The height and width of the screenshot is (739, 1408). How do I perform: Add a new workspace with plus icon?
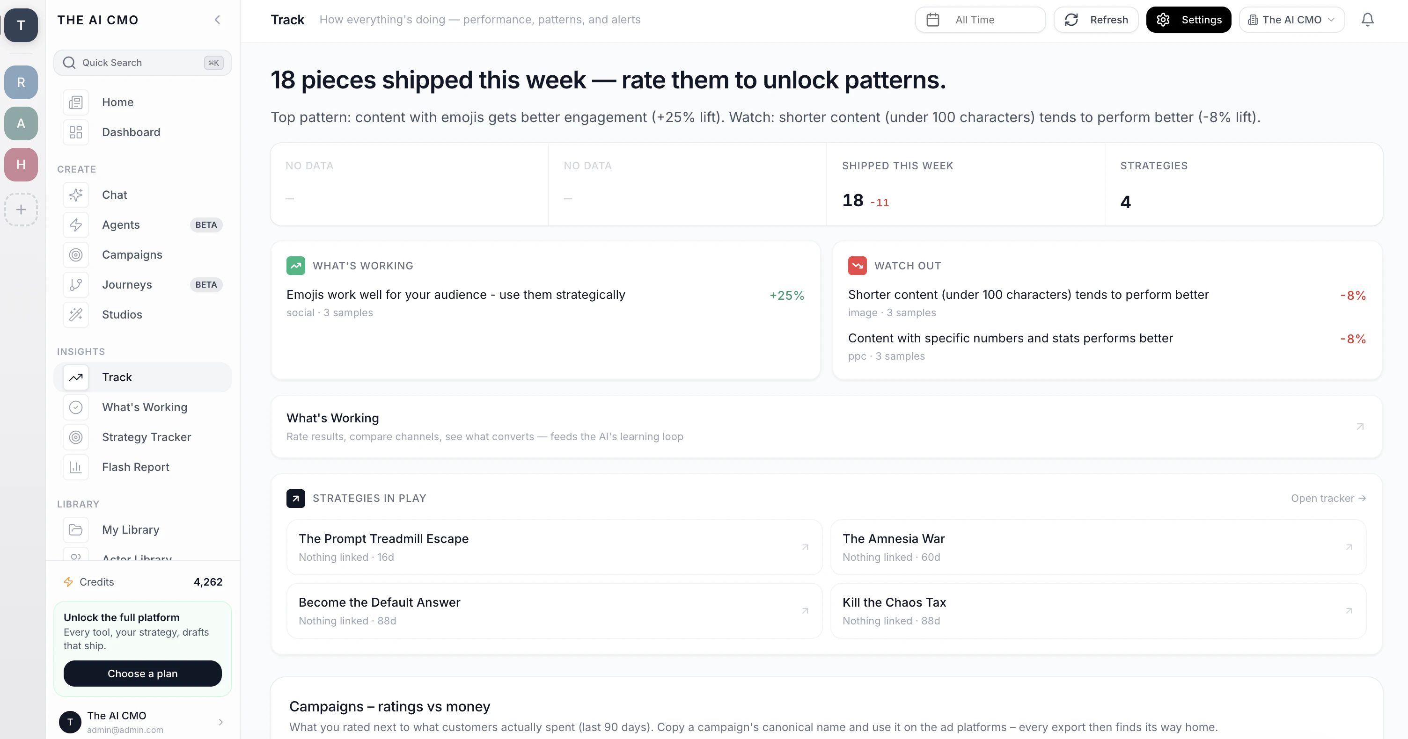click(x=21, y=209)
